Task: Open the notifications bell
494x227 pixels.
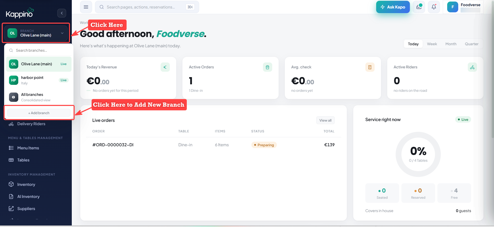Action: pyautogui.click(x=434, y=7)
